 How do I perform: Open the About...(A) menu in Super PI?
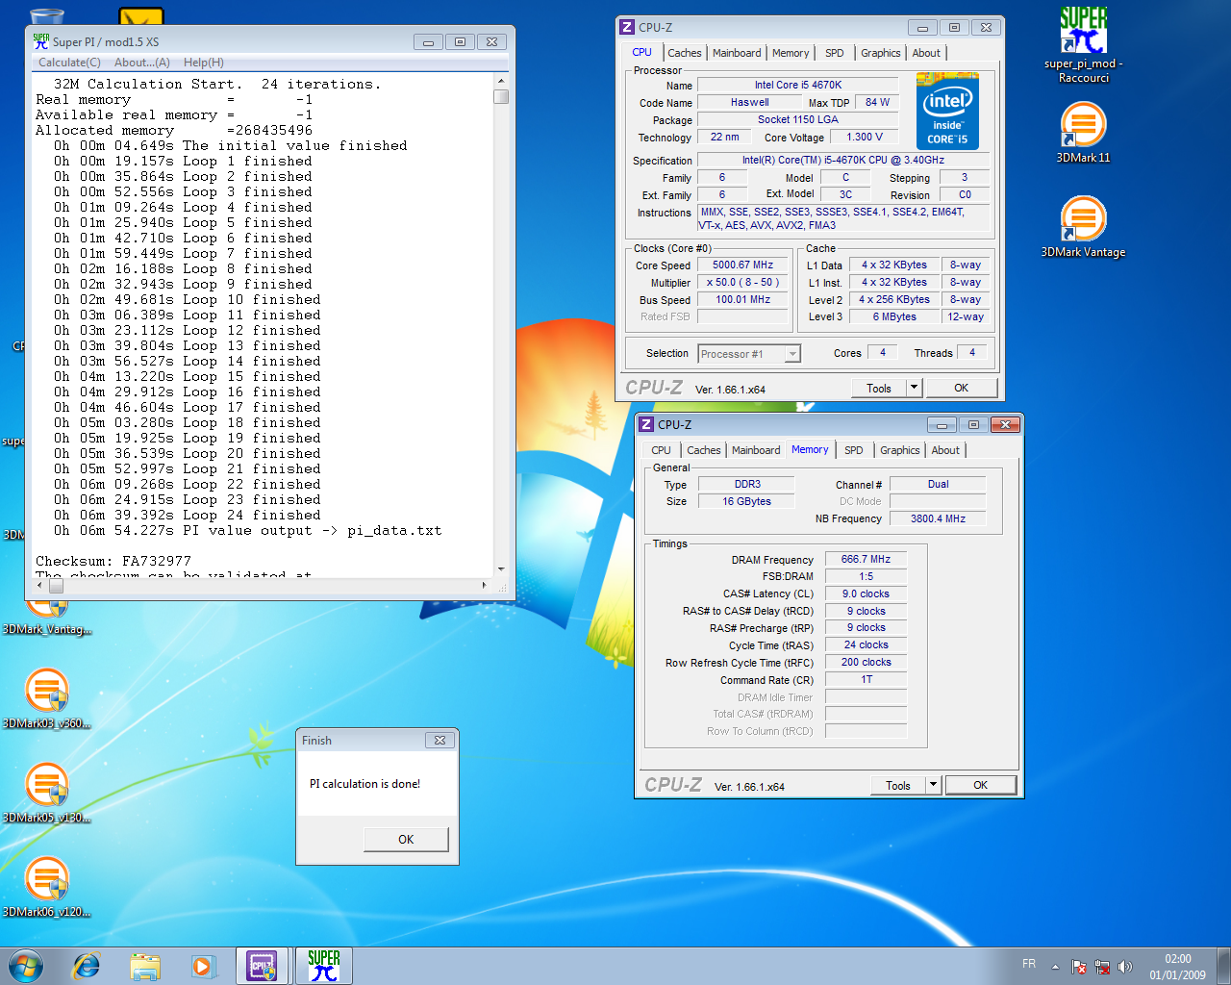142,63
